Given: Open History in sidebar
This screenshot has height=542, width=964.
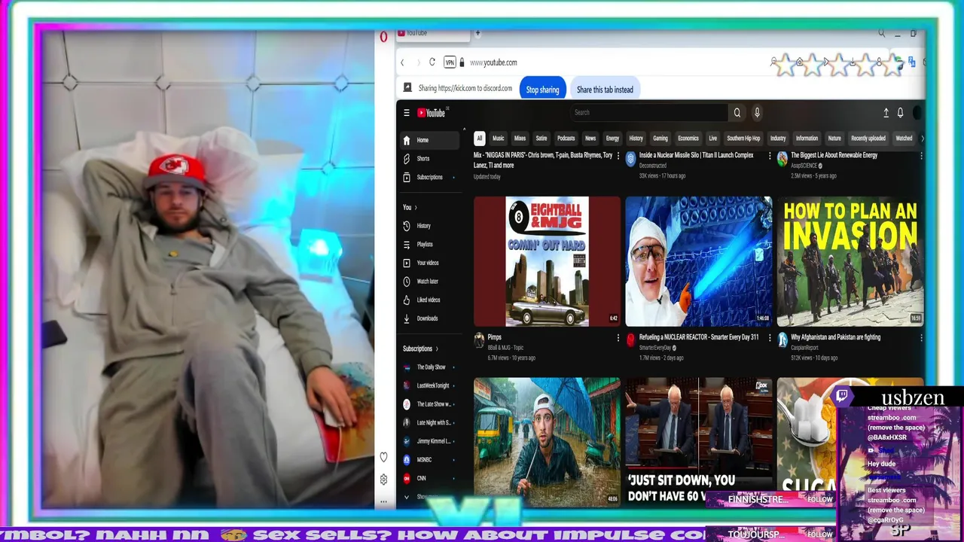Looking at the screenshot, I should pos(429,226).
